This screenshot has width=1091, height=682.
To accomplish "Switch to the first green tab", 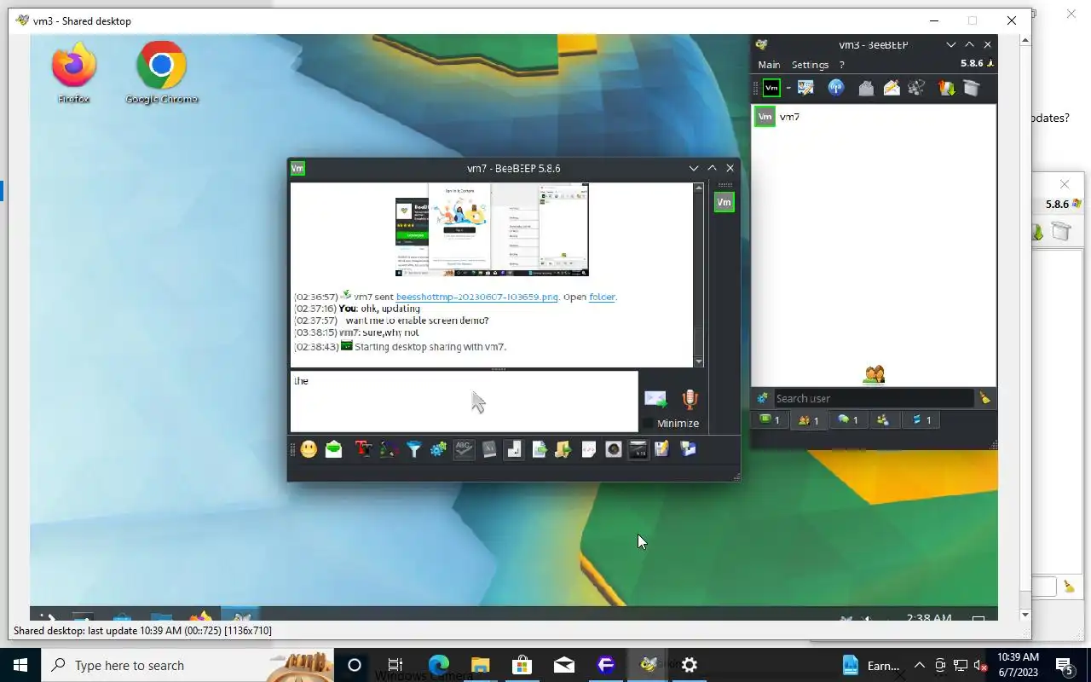I will pyautogui.click(x=770, y=419).
